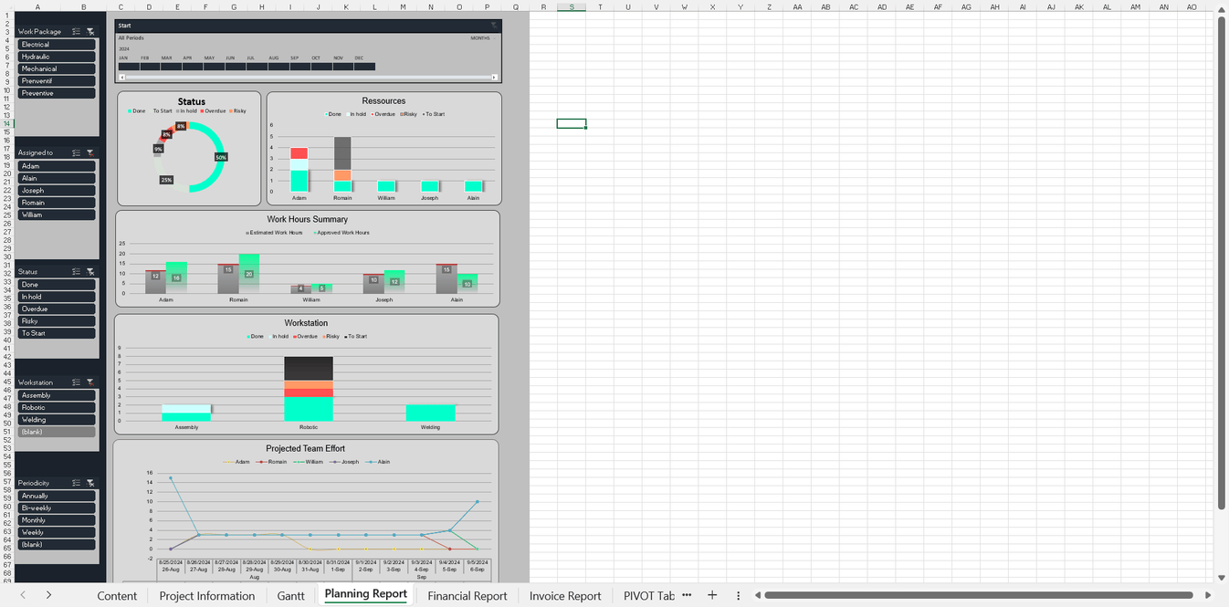The height and width of the screenshot is (607, 1229).
Task: Toggle the Weekly periodicity filter
Action: 56,532
